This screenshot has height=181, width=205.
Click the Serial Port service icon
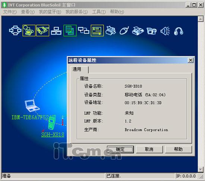tap(42, 31)
